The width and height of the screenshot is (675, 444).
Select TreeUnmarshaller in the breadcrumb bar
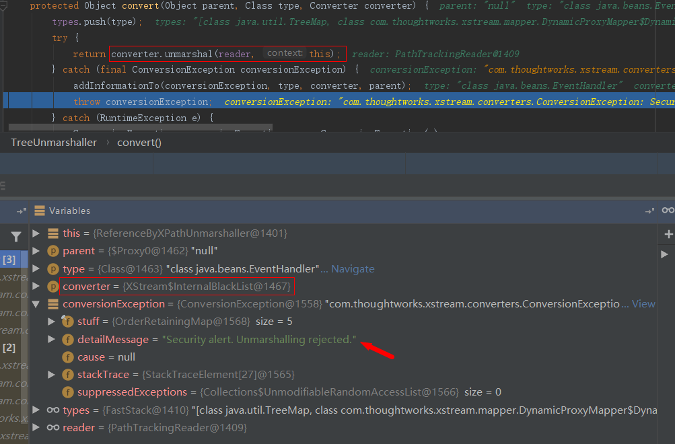click(x=54, y=143)
